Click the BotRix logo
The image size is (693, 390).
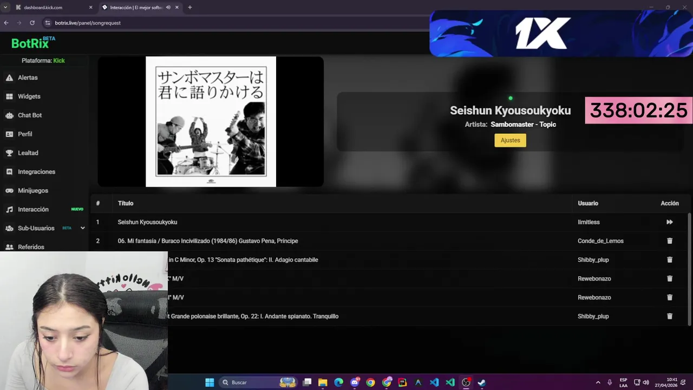coord(34,42)
